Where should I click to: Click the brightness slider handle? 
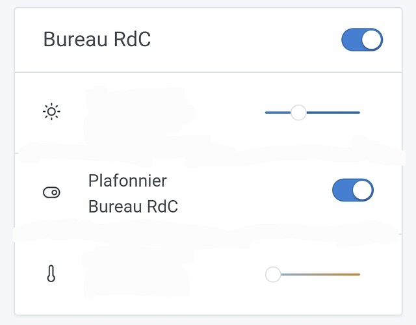click(298, 112)
